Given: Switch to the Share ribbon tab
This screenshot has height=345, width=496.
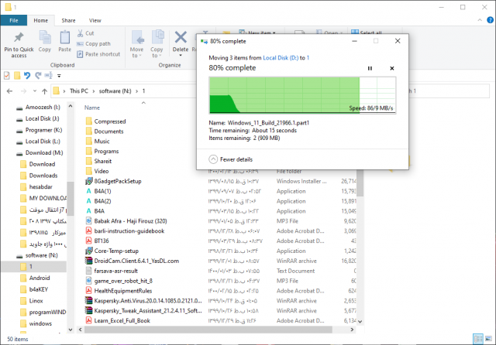Looking at the screenshot, I should [68, 20].
